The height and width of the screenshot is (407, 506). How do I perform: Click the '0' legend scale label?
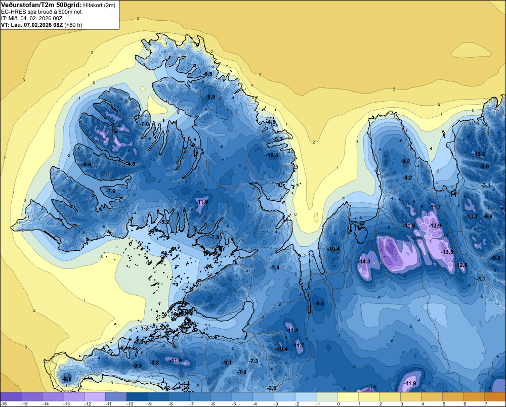[x=339, y=404]
